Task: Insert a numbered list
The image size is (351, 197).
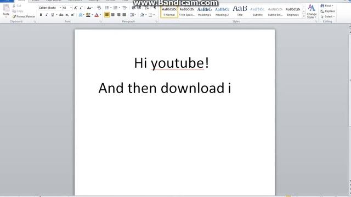Action: click(x=115, y=8)
